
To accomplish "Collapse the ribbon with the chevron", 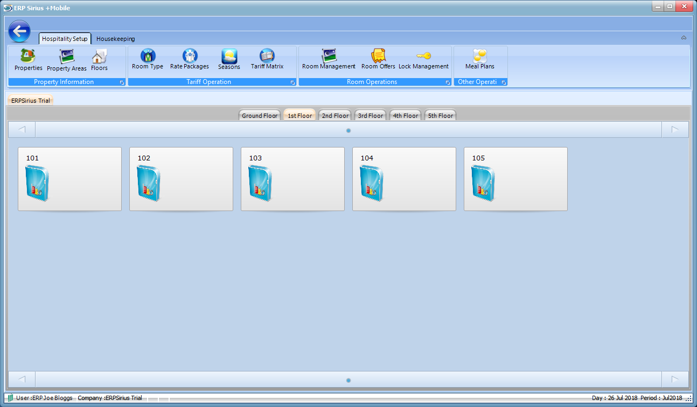I will tap(684, 38).
